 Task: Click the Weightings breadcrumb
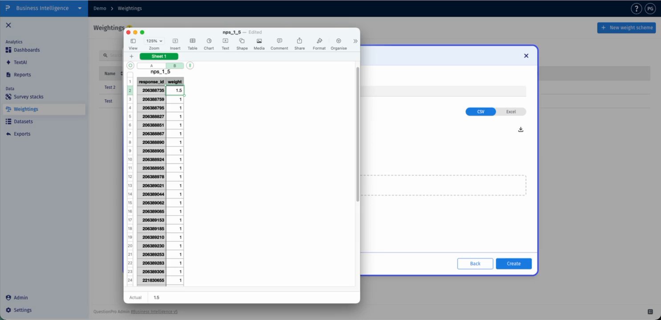[x=130, y=8]
